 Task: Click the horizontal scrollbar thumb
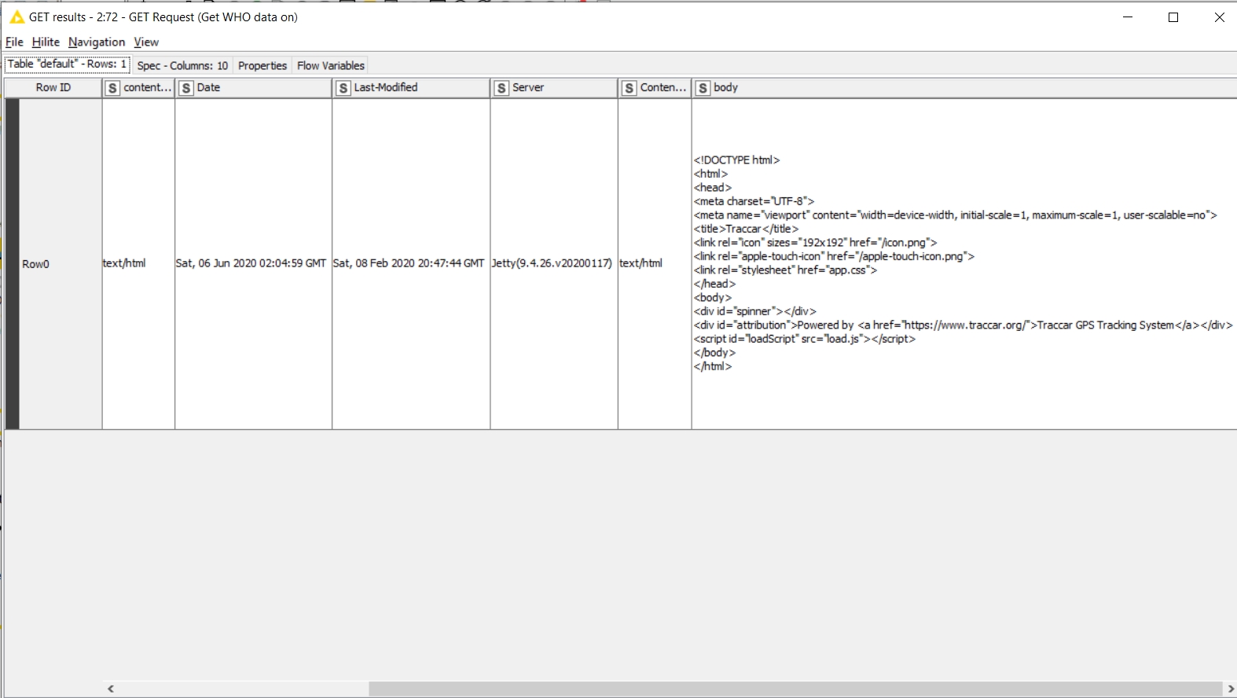(x=795, y=689)
